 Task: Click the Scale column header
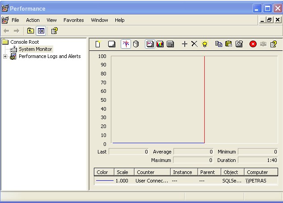coord(124,172)
